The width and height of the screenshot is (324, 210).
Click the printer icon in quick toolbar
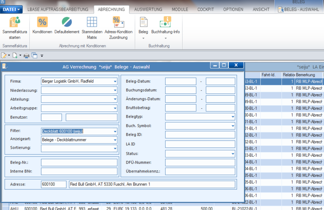tap(26, 56)
